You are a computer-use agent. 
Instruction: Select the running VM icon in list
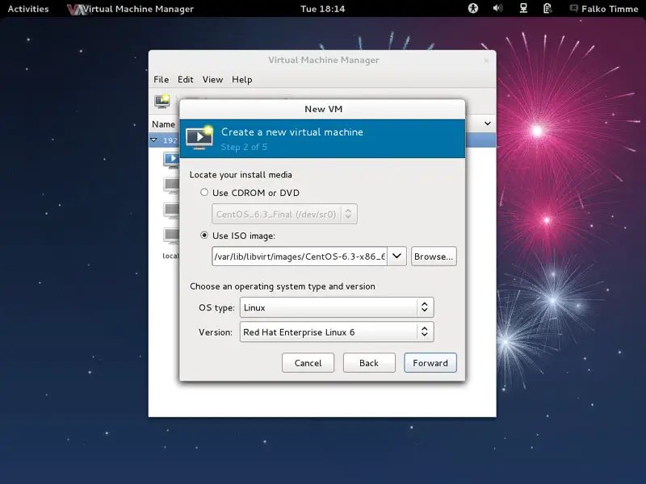coord(171,160)
